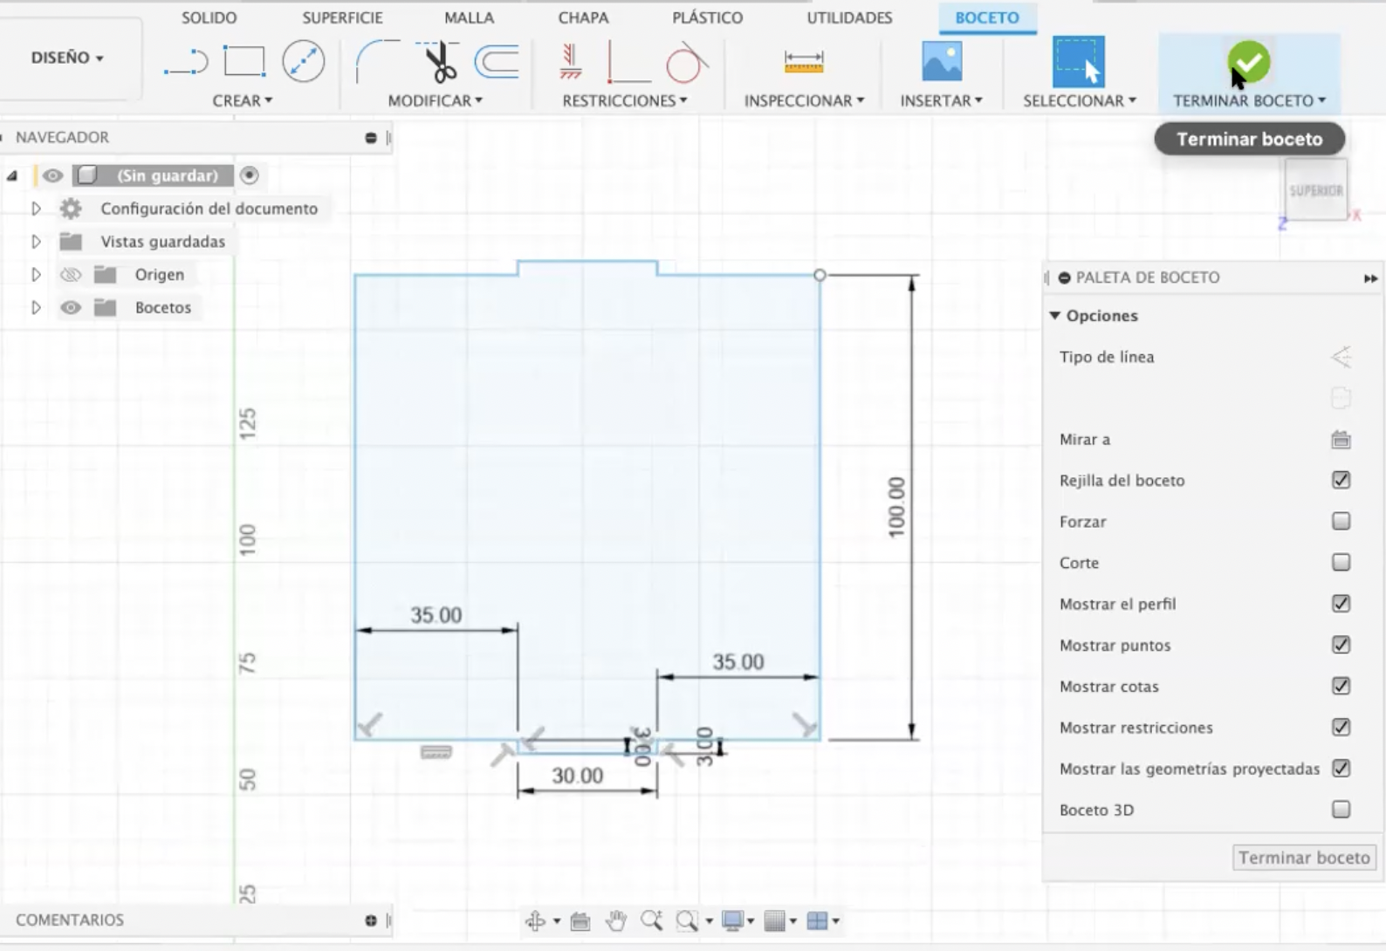The width and height of the screenshot is (1386, 951).
Task: Switch to the PLÁSTICO tab
Action: tap(707, 17)
